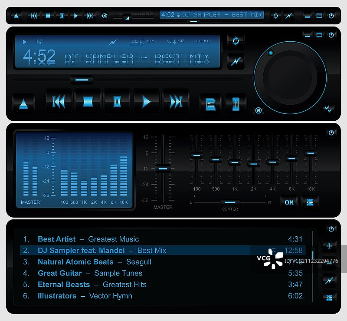Click the equalizer presets list button
This screenshot has width=347, height=321.
pos(310,202)
